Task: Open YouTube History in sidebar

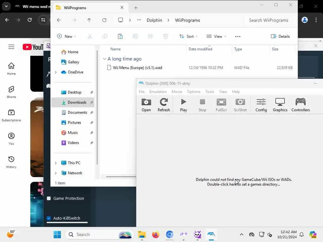Action: pos(11,162)
